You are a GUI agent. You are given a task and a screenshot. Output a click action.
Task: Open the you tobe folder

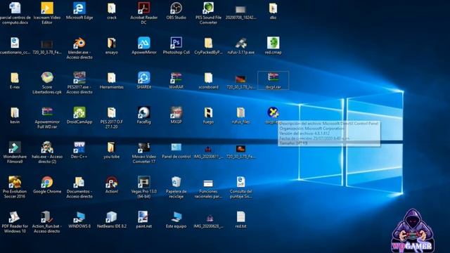point(112,150)
